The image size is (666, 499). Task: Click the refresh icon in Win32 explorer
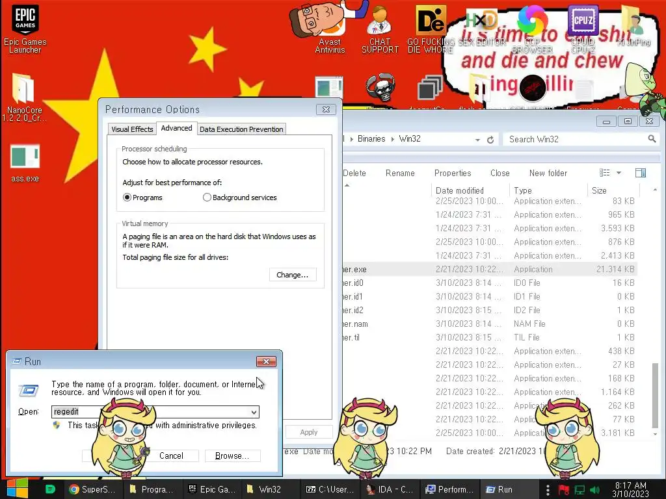(x=490, y=140)
